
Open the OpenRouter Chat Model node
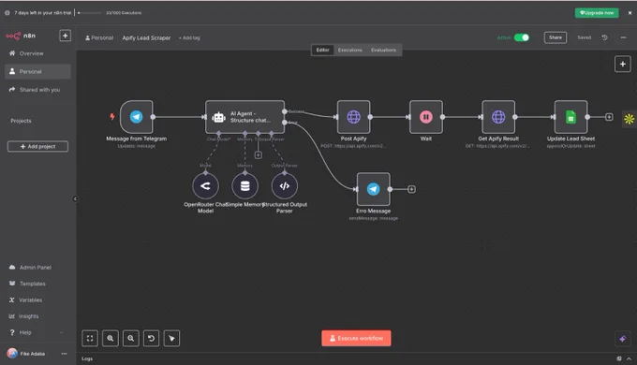205,186
